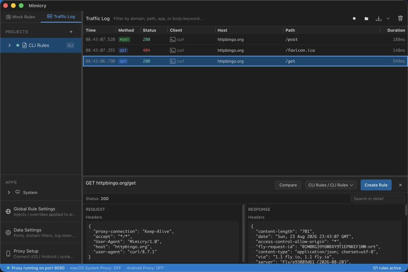Click the 'GET httpbingo.org/get' detail title
Image resolution: width=408 pixels, height=272 pixels.
coord(111,183)
